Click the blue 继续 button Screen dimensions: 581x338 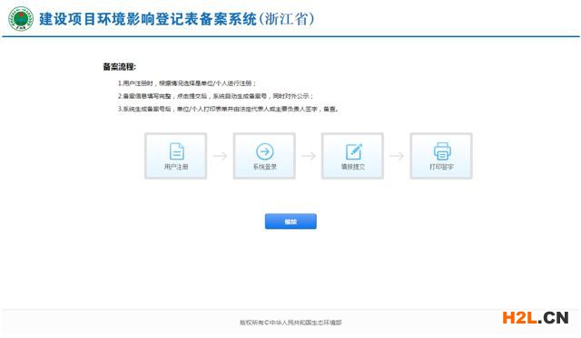[x=290, y=221]
